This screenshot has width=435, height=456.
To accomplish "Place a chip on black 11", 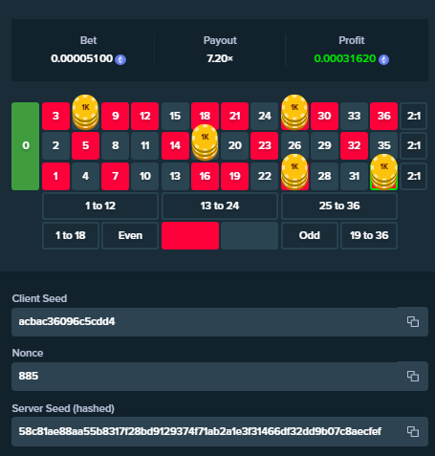I will click(145, 145).
